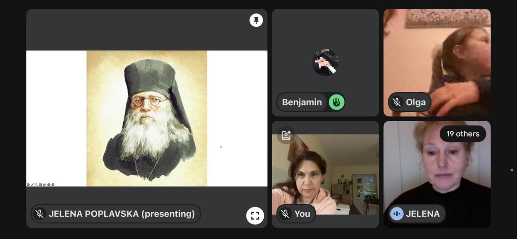517x239 pixels.
Task: Click JELENA's blue speaking indicator
Action: pyautogui.click(x=397, y=214)
